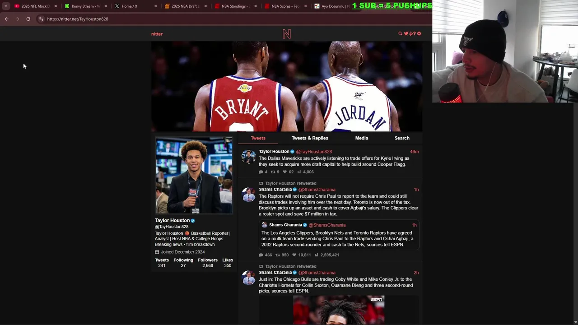578x325 pixels.
Task: Open site info icon beside the URL
Action: tap(41, 19)
